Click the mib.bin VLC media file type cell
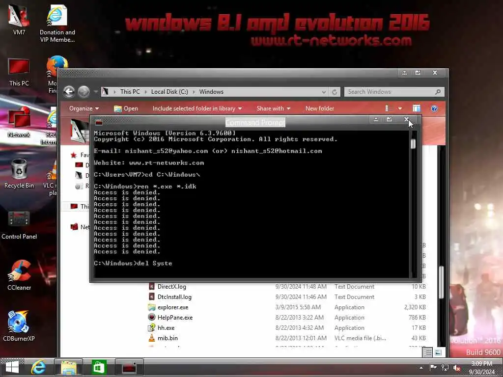 coord(360,338)
